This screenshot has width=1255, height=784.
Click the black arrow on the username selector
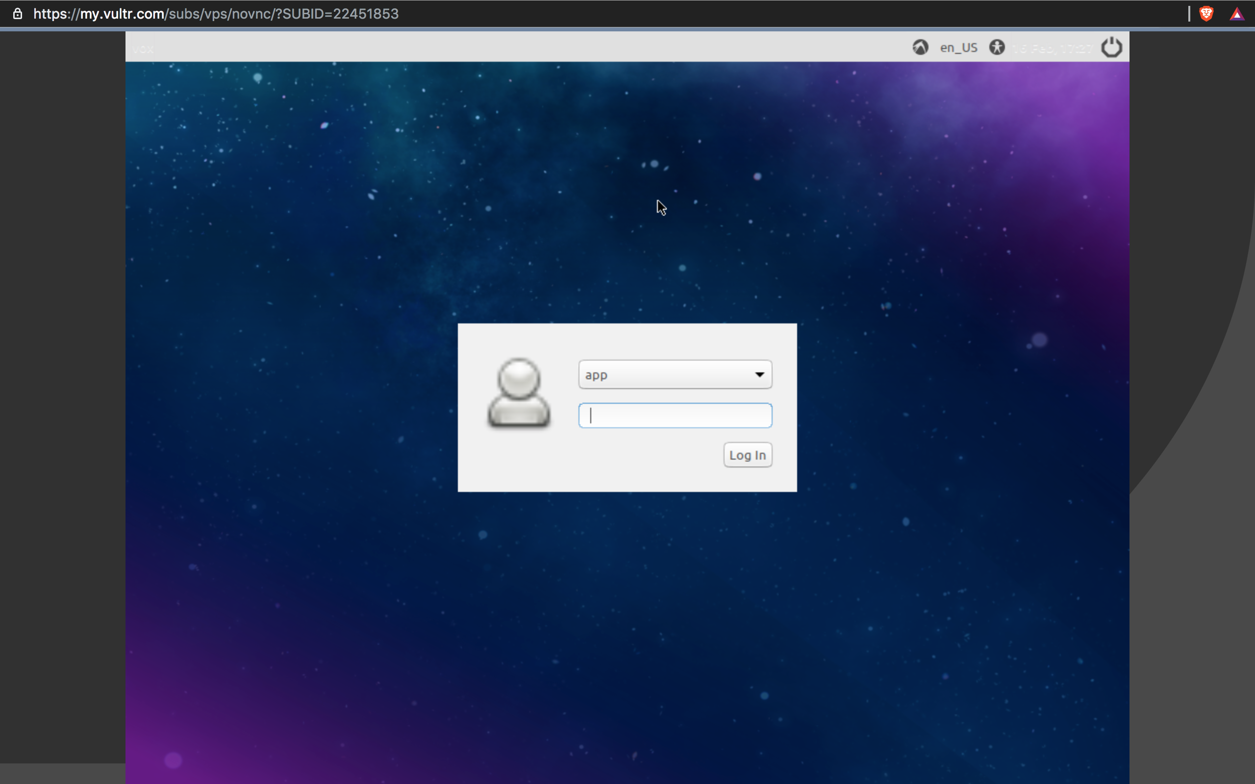[x=760, y=374]
